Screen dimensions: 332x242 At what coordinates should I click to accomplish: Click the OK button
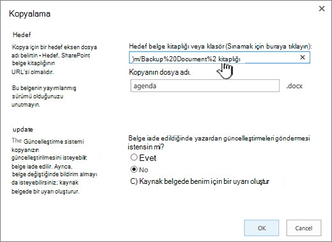262,228
